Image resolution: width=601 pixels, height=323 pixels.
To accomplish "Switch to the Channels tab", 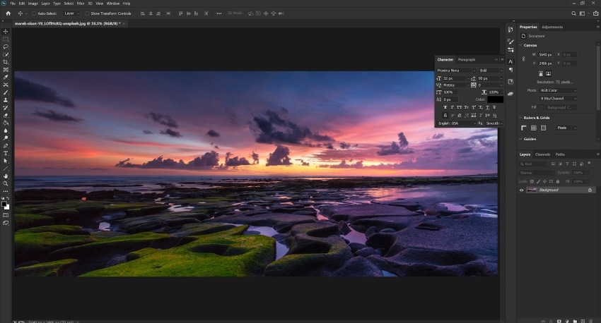I will pyautogui.click(x=542, y=154).
